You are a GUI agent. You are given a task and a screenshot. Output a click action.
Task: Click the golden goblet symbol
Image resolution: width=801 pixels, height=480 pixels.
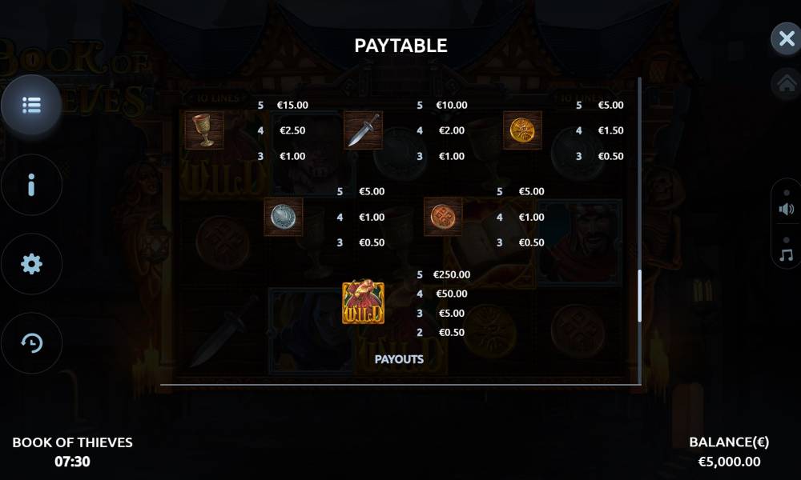(x=204, y=130)
